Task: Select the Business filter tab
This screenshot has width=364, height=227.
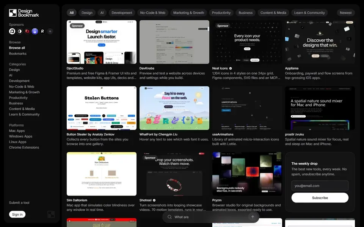Action: tap(246, 13)
